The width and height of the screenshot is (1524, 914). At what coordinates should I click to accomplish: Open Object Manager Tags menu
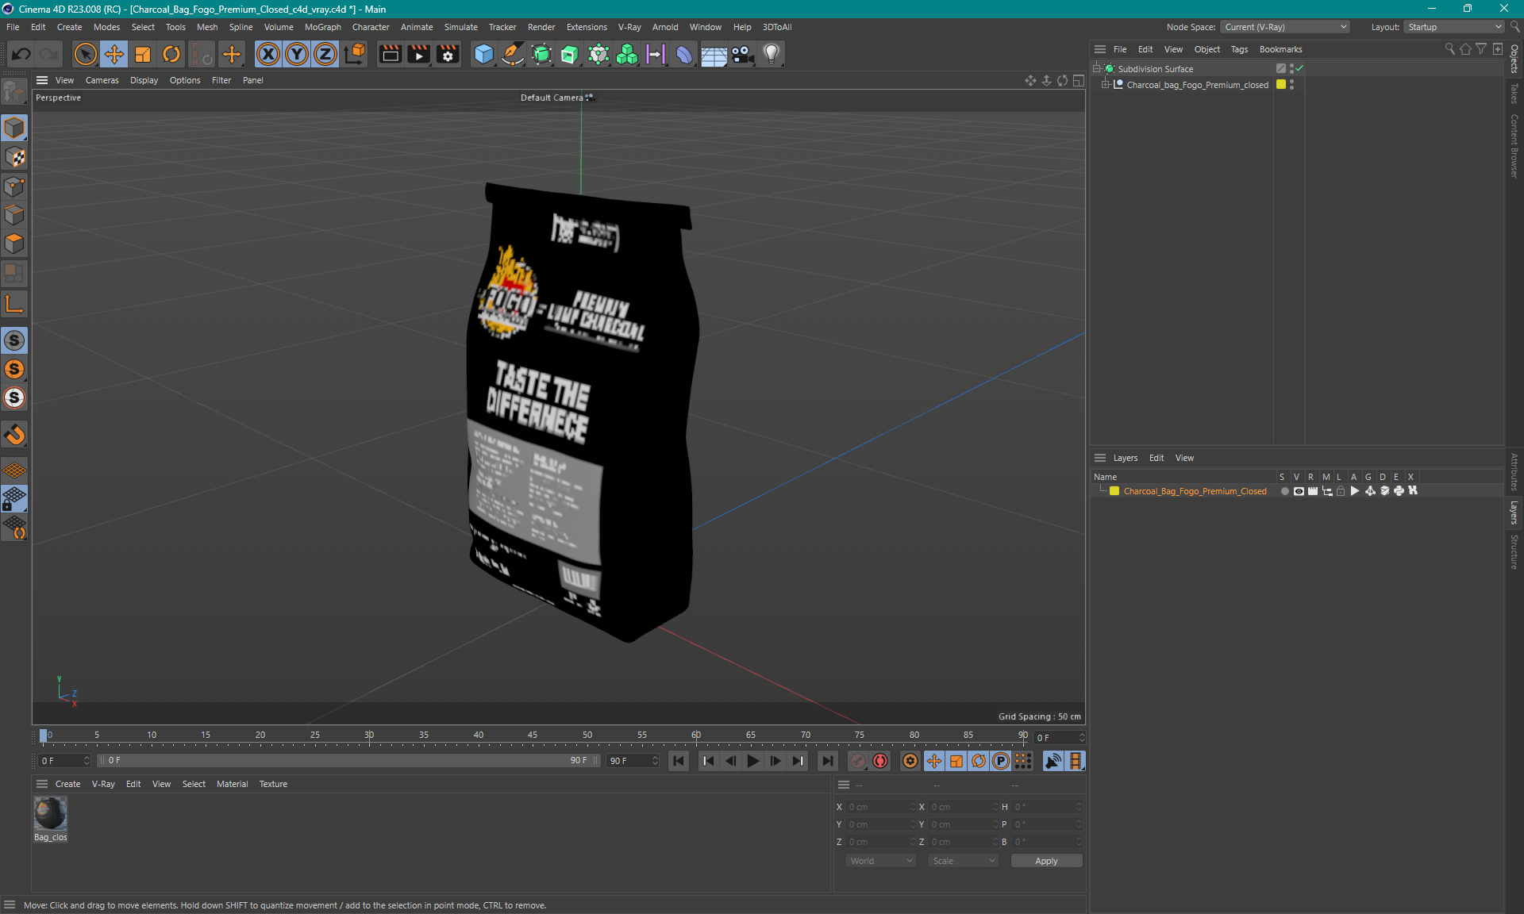1239,49
